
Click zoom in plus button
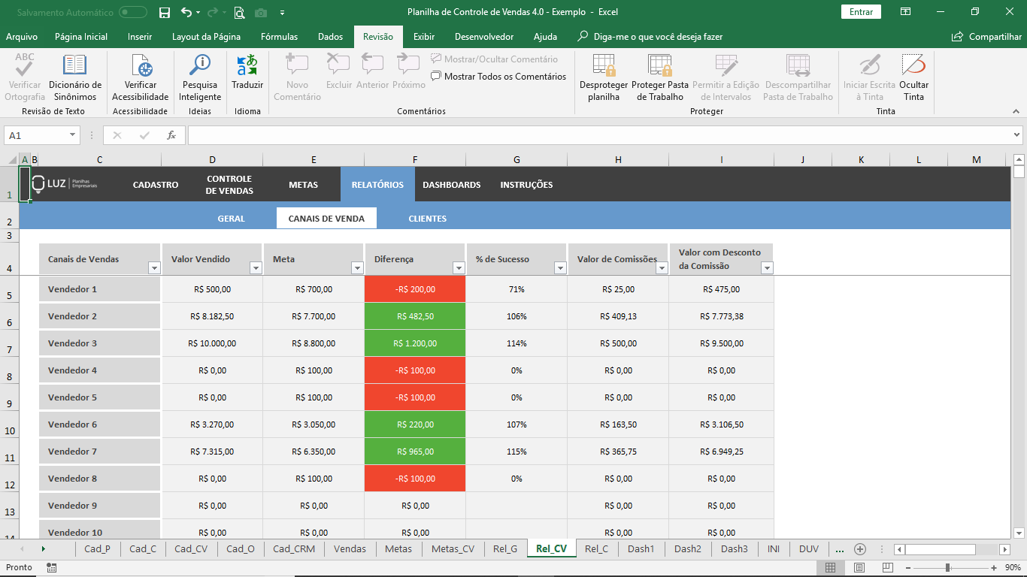pos(994,568)
